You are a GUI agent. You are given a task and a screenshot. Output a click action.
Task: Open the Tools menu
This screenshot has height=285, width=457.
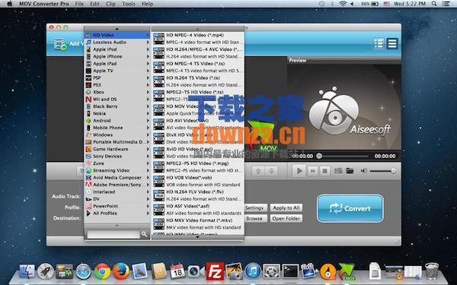(x=129, y=4)
